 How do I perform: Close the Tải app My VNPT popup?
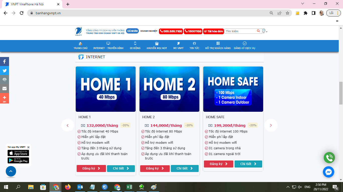[28, 147]
